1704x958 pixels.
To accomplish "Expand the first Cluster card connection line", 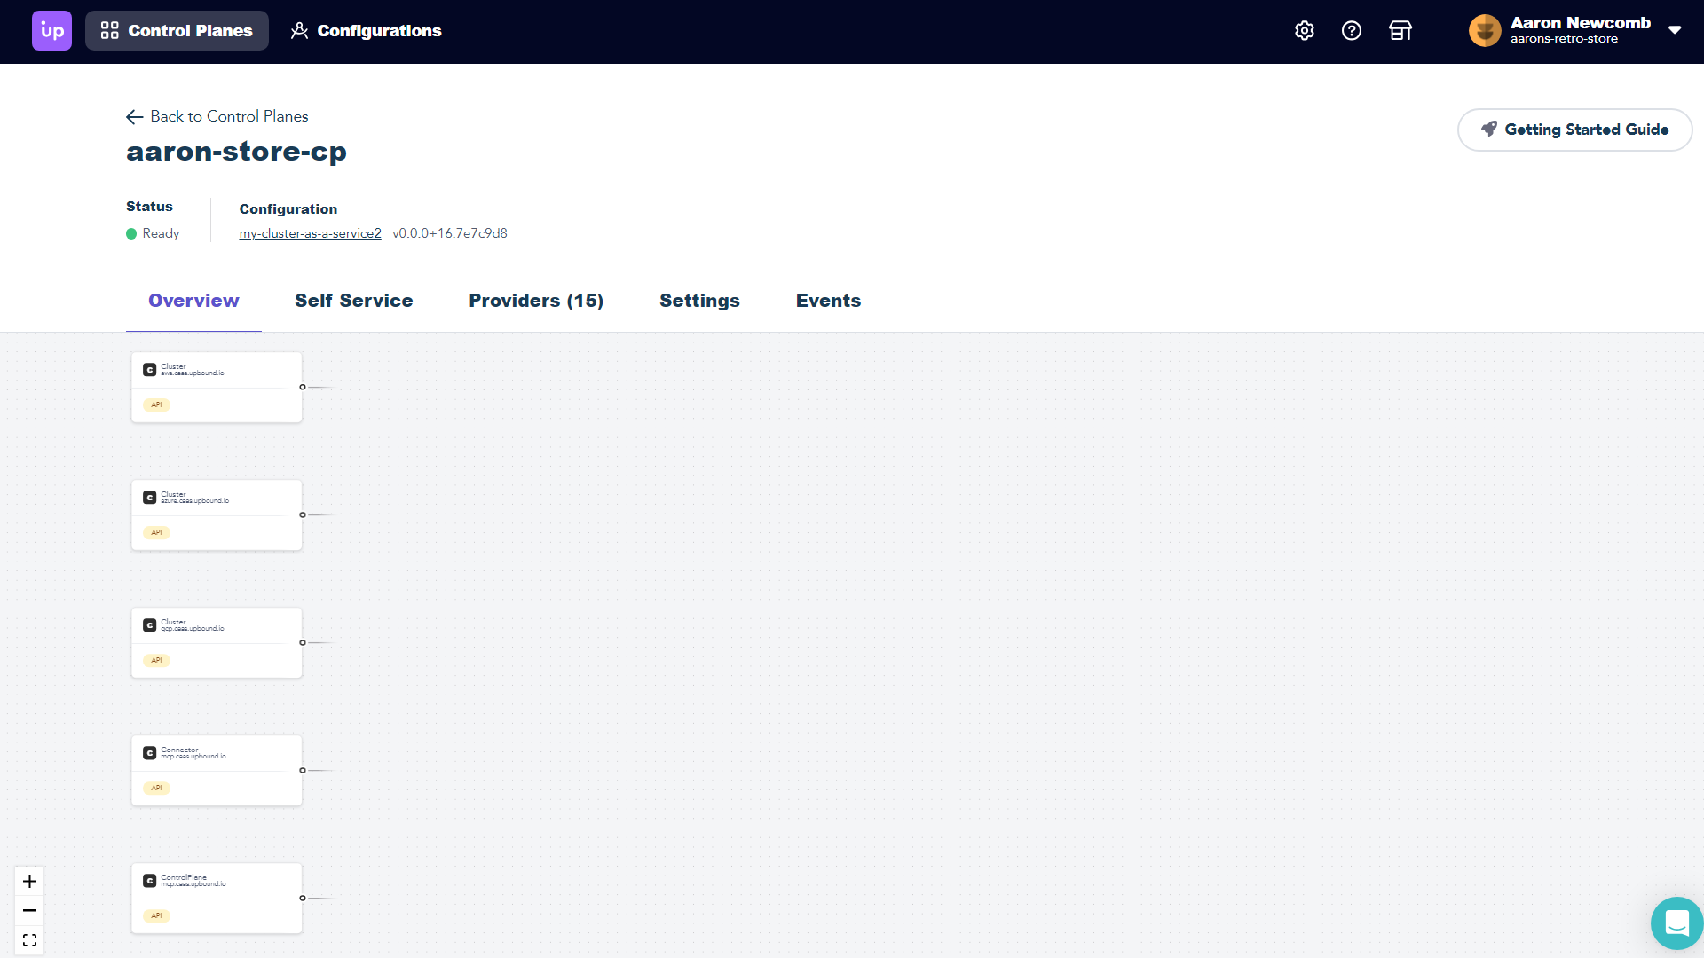I will pos(302,387).
